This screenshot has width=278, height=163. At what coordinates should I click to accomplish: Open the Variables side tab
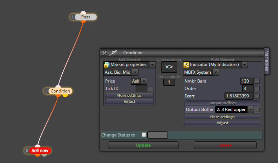pos(267,61)
